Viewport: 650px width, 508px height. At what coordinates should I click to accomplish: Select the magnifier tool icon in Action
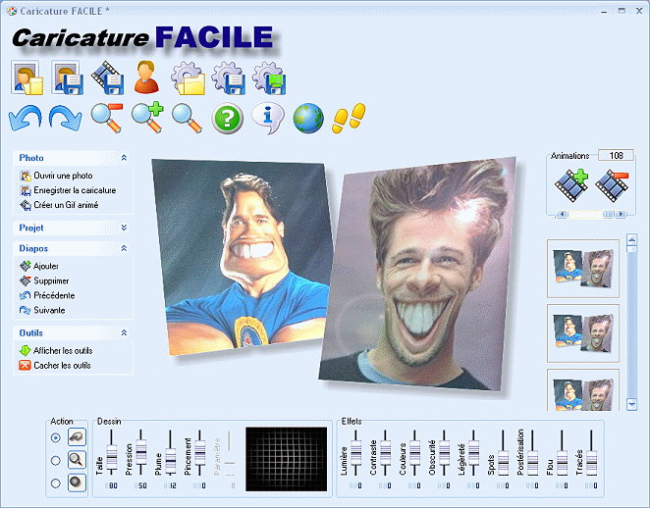[78, 460]
